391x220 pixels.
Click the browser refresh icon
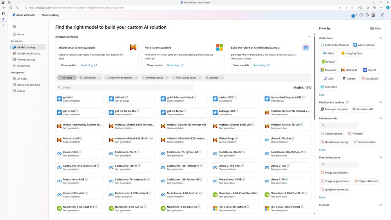click(11, 8)
